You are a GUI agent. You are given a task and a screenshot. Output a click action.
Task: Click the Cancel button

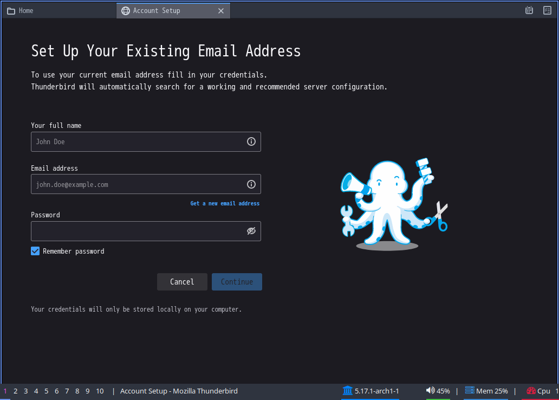tap(182, 282)
